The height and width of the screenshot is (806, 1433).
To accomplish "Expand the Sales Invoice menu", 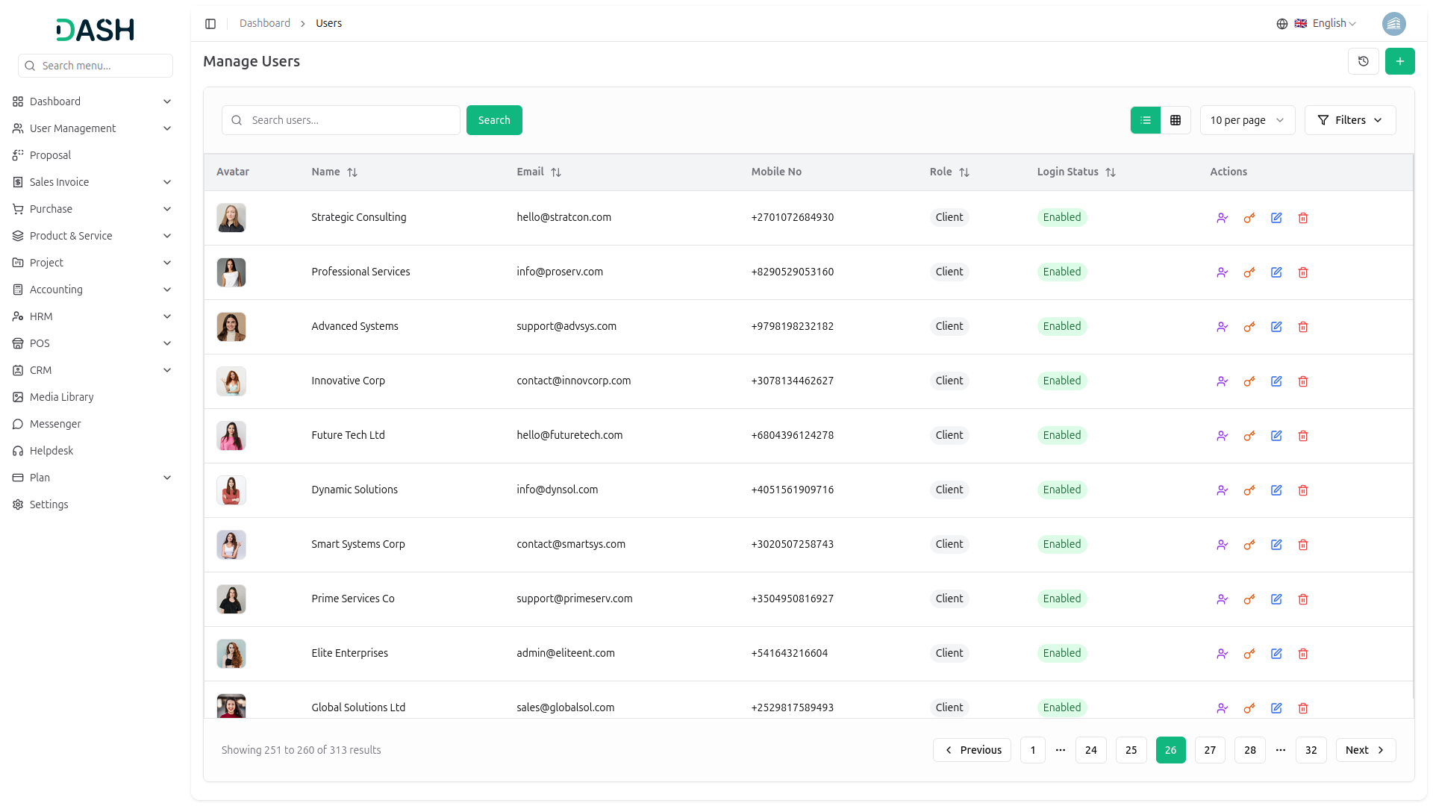I will pyautogui.click(x=92, y=182).
